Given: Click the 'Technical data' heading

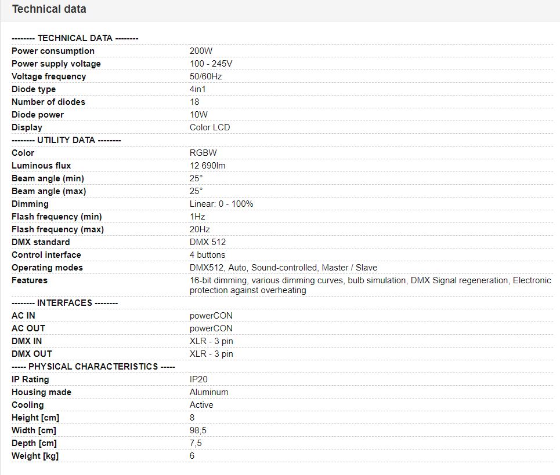Looking at the screenshot, I should (49, 9).
